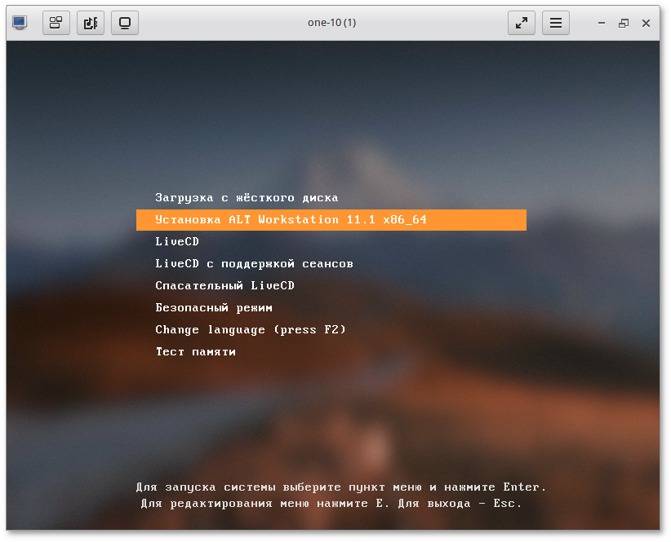
Task: Select 'Безопасный режим' boot entry
Action: point(214,308)
